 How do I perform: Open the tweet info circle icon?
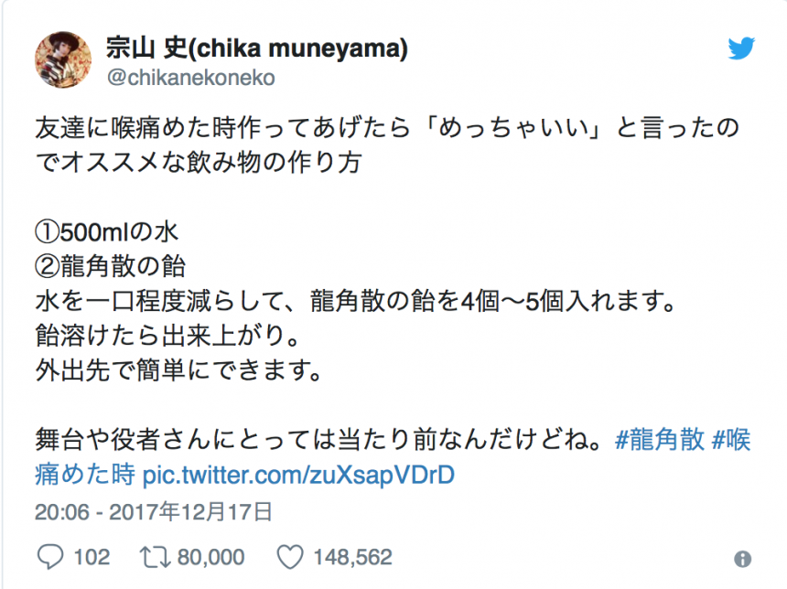click(742, 558)
